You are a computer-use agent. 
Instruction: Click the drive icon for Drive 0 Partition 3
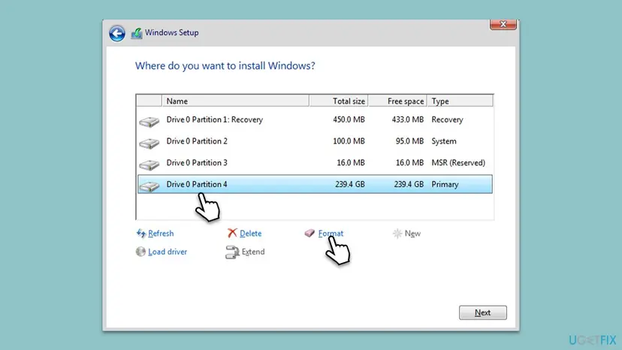click(x=149, y=164)
